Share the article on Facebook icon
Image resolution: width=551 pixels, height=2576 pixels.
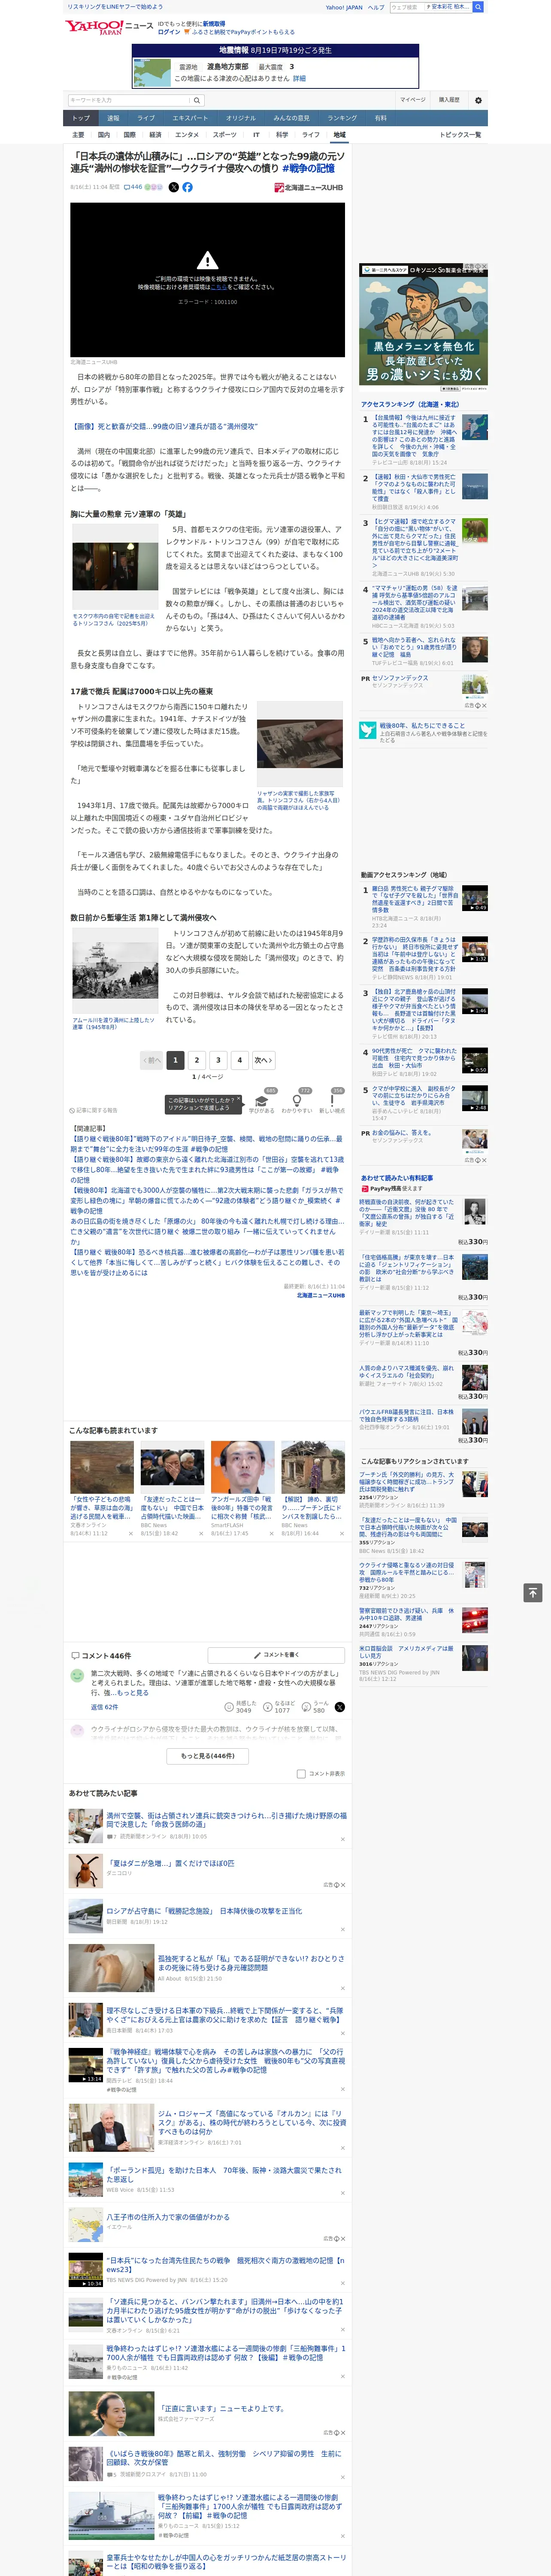point(187,187)
